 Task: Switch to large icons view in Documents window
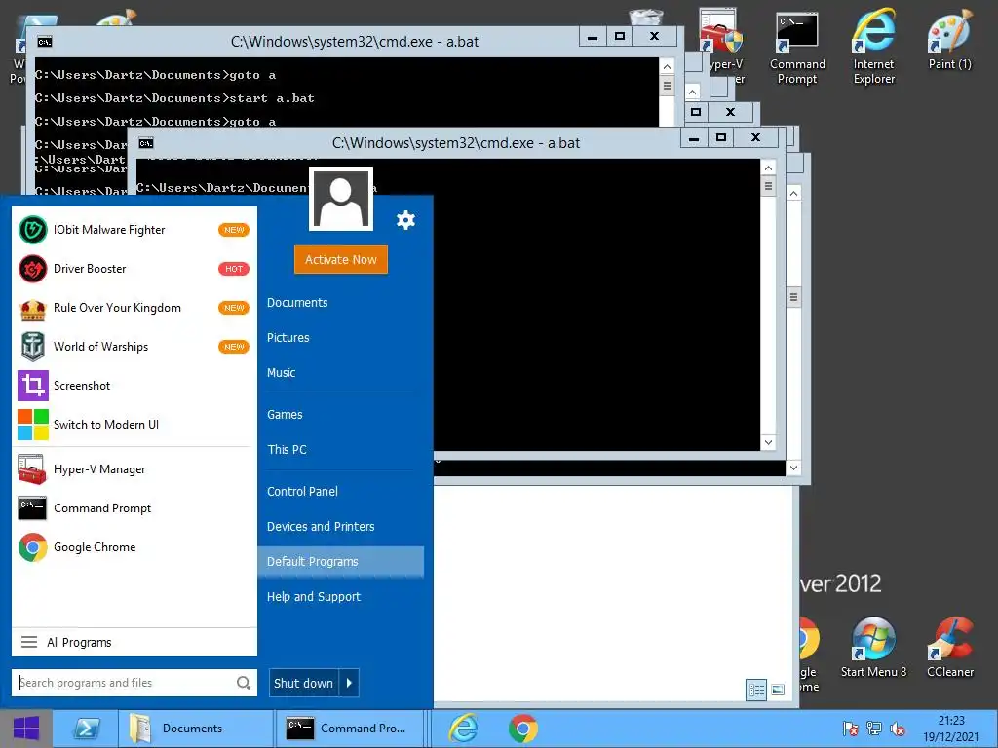[778, 690]
